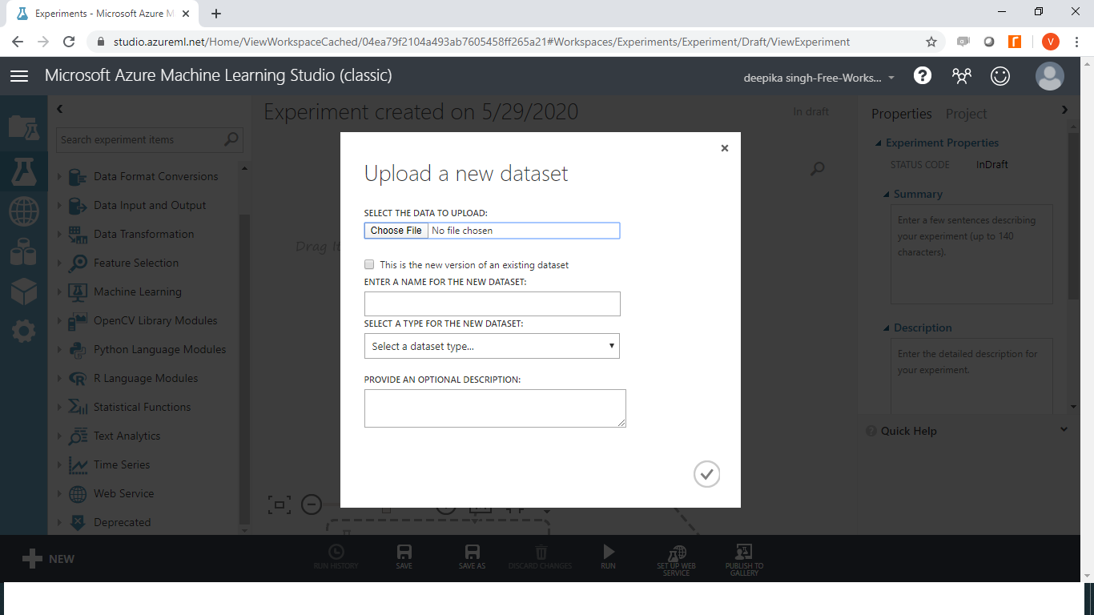This screenshot has width=1094, height=615.
Task: Click Save As in the bottom toolbar
Action: pyautogui.click(x=472, y=557)
